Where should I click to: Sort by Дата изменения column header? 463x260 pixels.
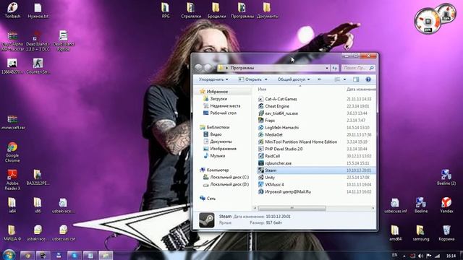point(361,89)
